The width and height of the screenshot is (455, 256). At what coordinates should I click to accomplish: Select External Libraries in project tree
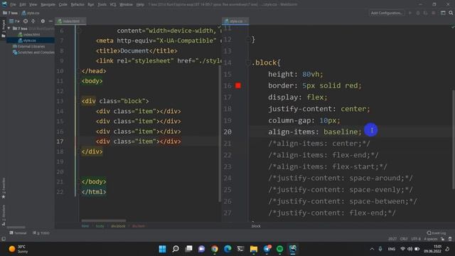pos(28,46)
